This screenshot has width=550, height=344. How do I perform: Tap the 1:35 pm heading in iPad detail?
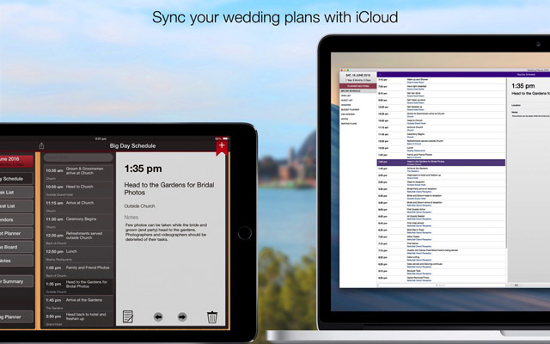click(x=144, y=169)
